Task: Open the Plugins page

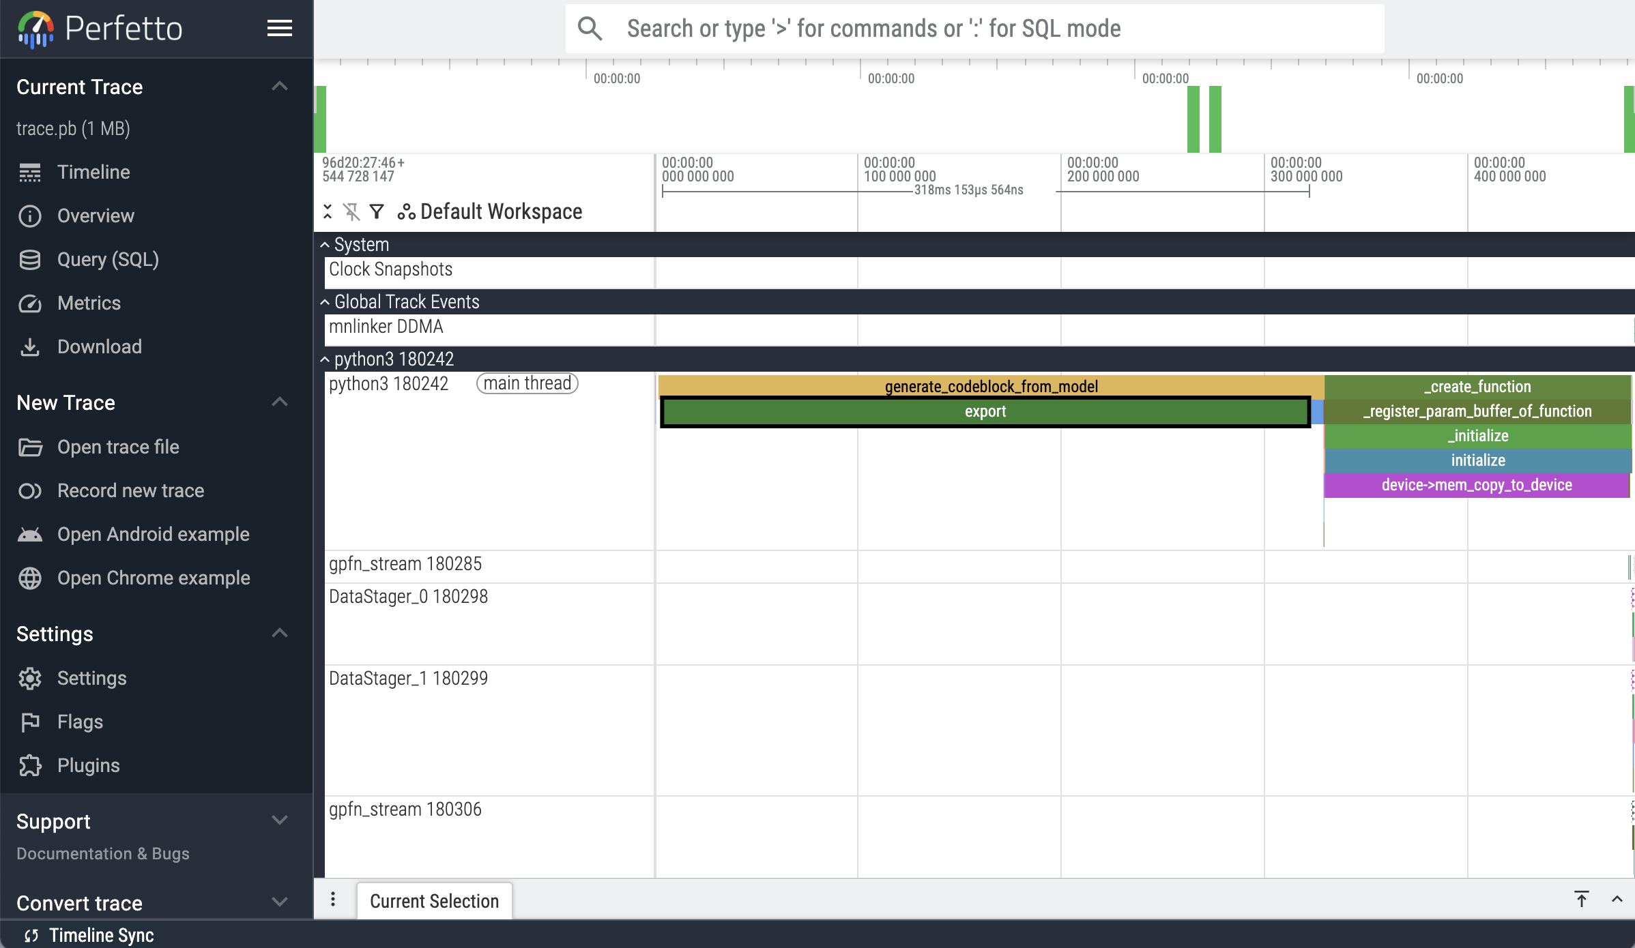Action: click(x=88, y=765)
